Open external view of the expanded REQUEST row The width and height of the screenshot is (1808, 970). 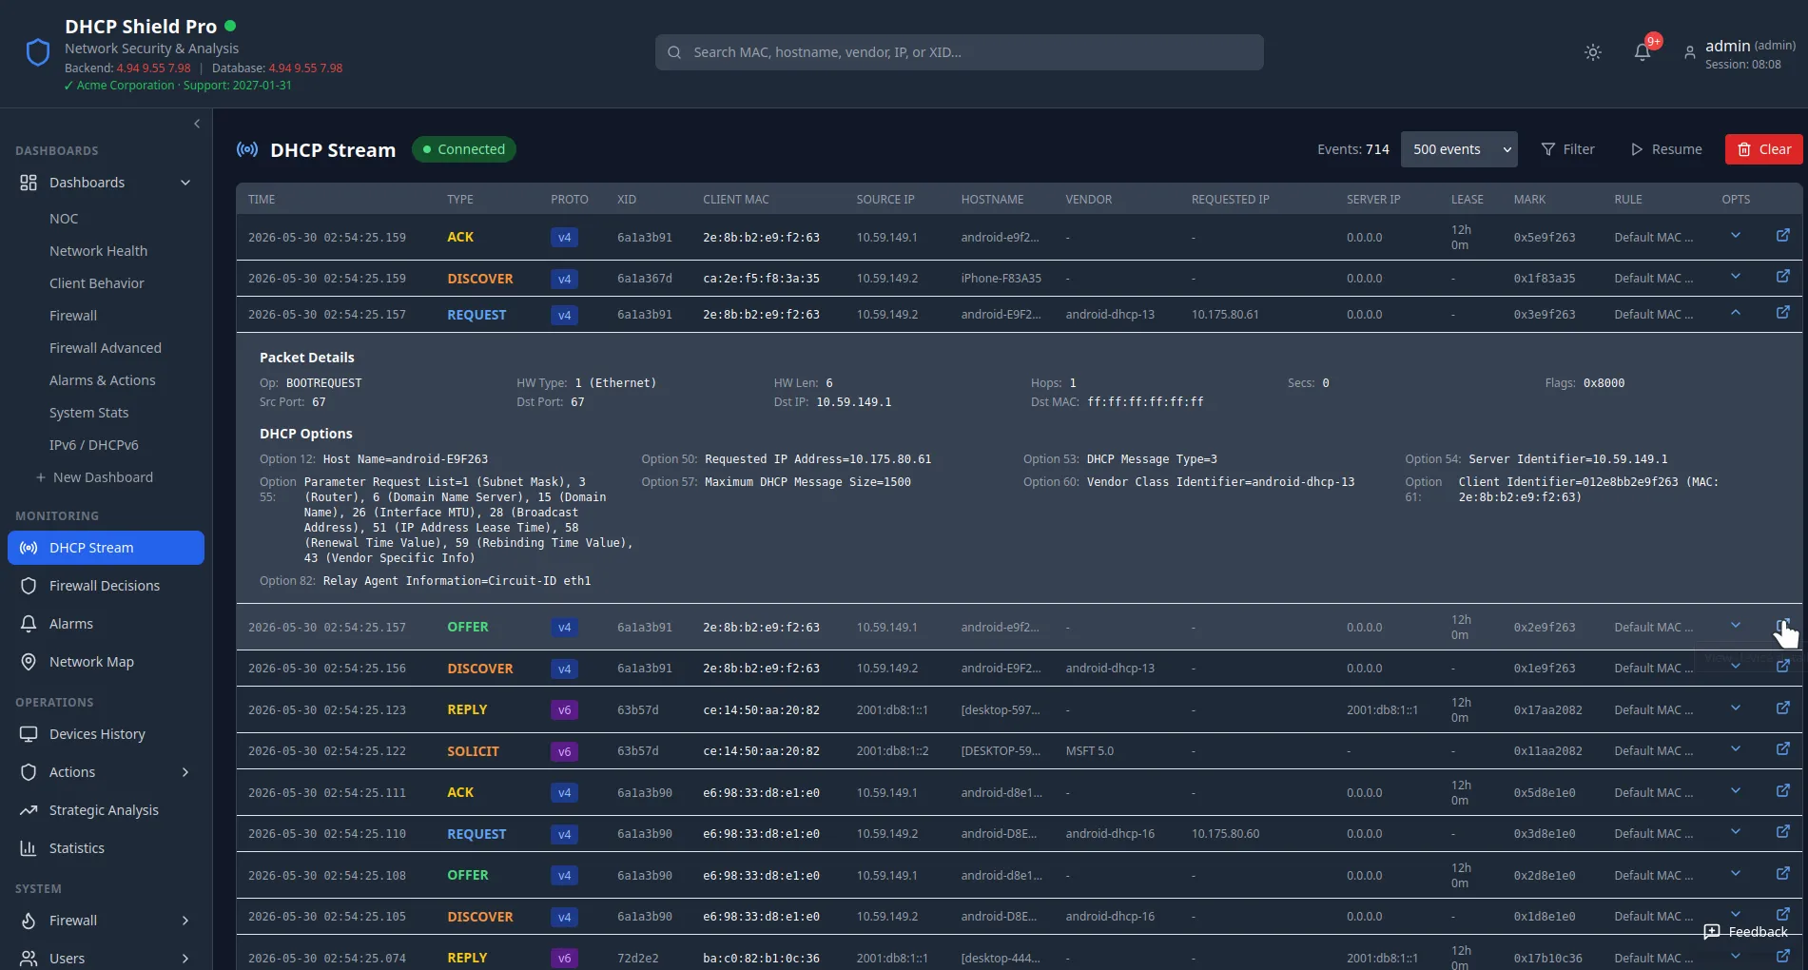point(1783,313)
